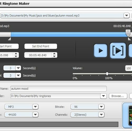Play the selected segment with bracket icon

click(x=118, y=51)
